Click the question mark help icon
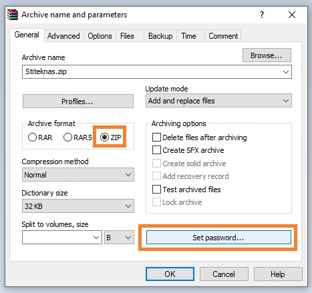312x293 pixels. [x=262, y=15]
